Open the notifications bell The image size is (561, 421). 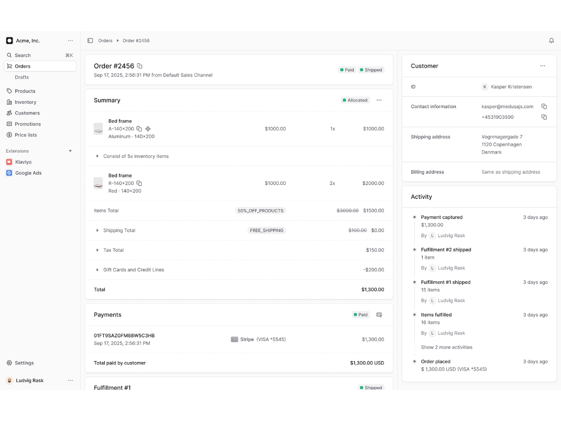(x=552, y=41)
